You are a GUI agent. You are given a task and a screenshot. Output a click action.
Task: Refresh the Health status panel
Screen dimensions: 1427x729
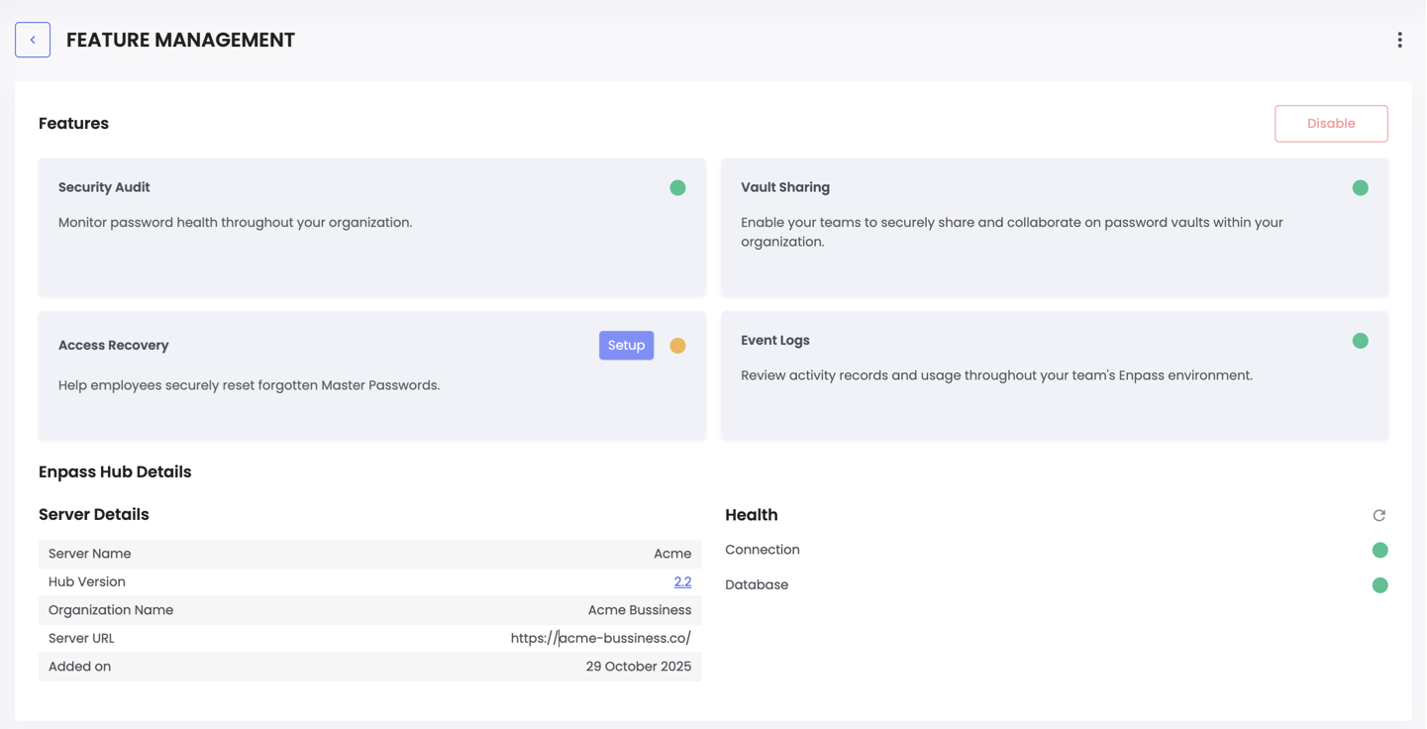pyautogui.click(x=1378, y=514)
